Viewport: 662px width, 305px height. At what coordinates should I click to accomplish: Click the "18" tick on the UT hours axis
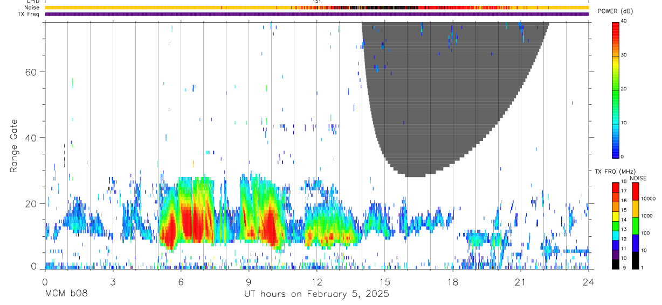[452, 282]
